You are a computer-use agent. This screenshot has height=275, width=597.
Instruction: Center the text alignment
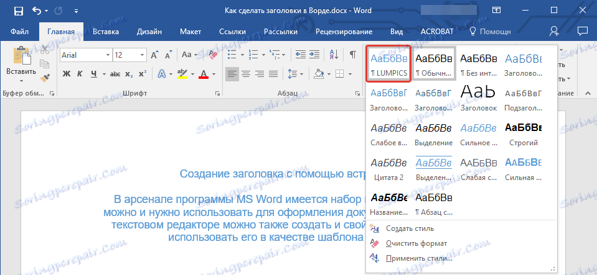[245, 74]
